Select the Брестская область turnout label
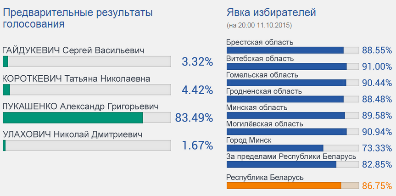 coord(259,43)
